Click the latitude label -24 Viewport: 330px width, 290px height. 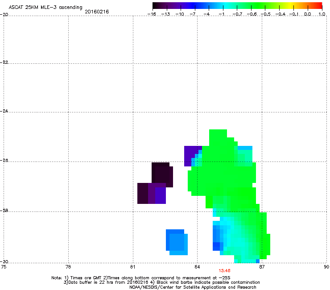4,111
